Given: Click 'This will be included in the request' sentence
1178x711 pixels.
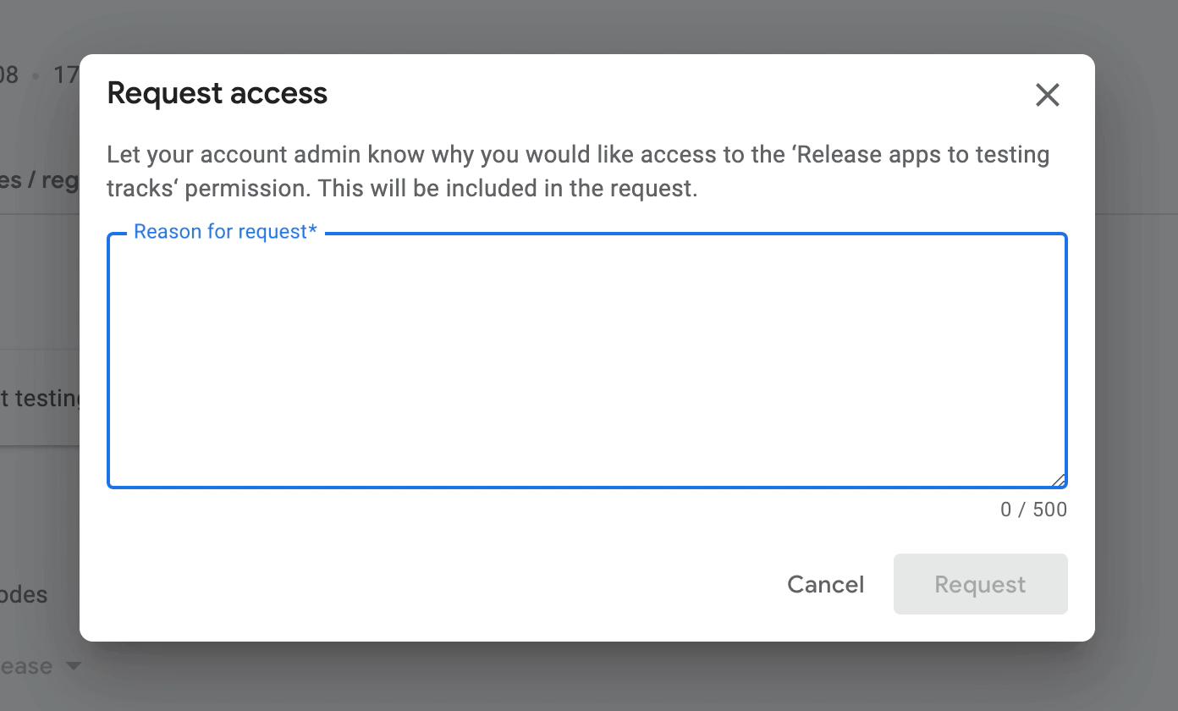Looking at the screenshot, I should (x=508, y=188).
